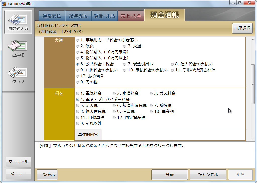Select radio 8. 仕入代金の支払い
This screenshot has height=183, width=257.
point(172,64)
